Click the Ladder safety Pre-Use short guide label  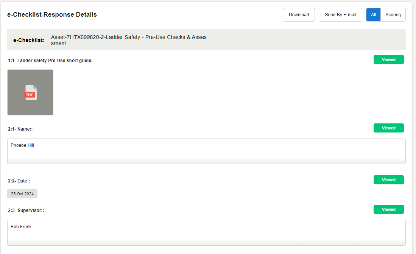point(50,61)
